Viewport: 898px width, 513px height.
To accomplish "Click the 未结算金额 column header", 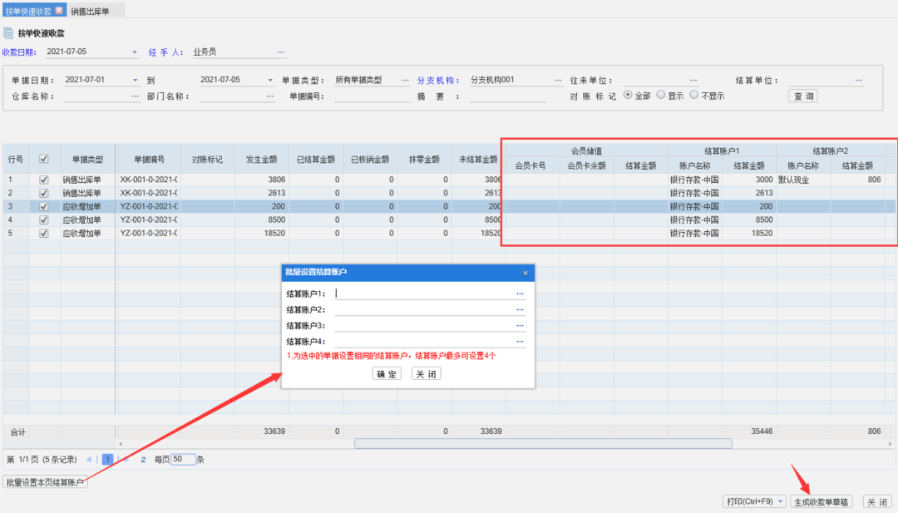I will [477, 159].
